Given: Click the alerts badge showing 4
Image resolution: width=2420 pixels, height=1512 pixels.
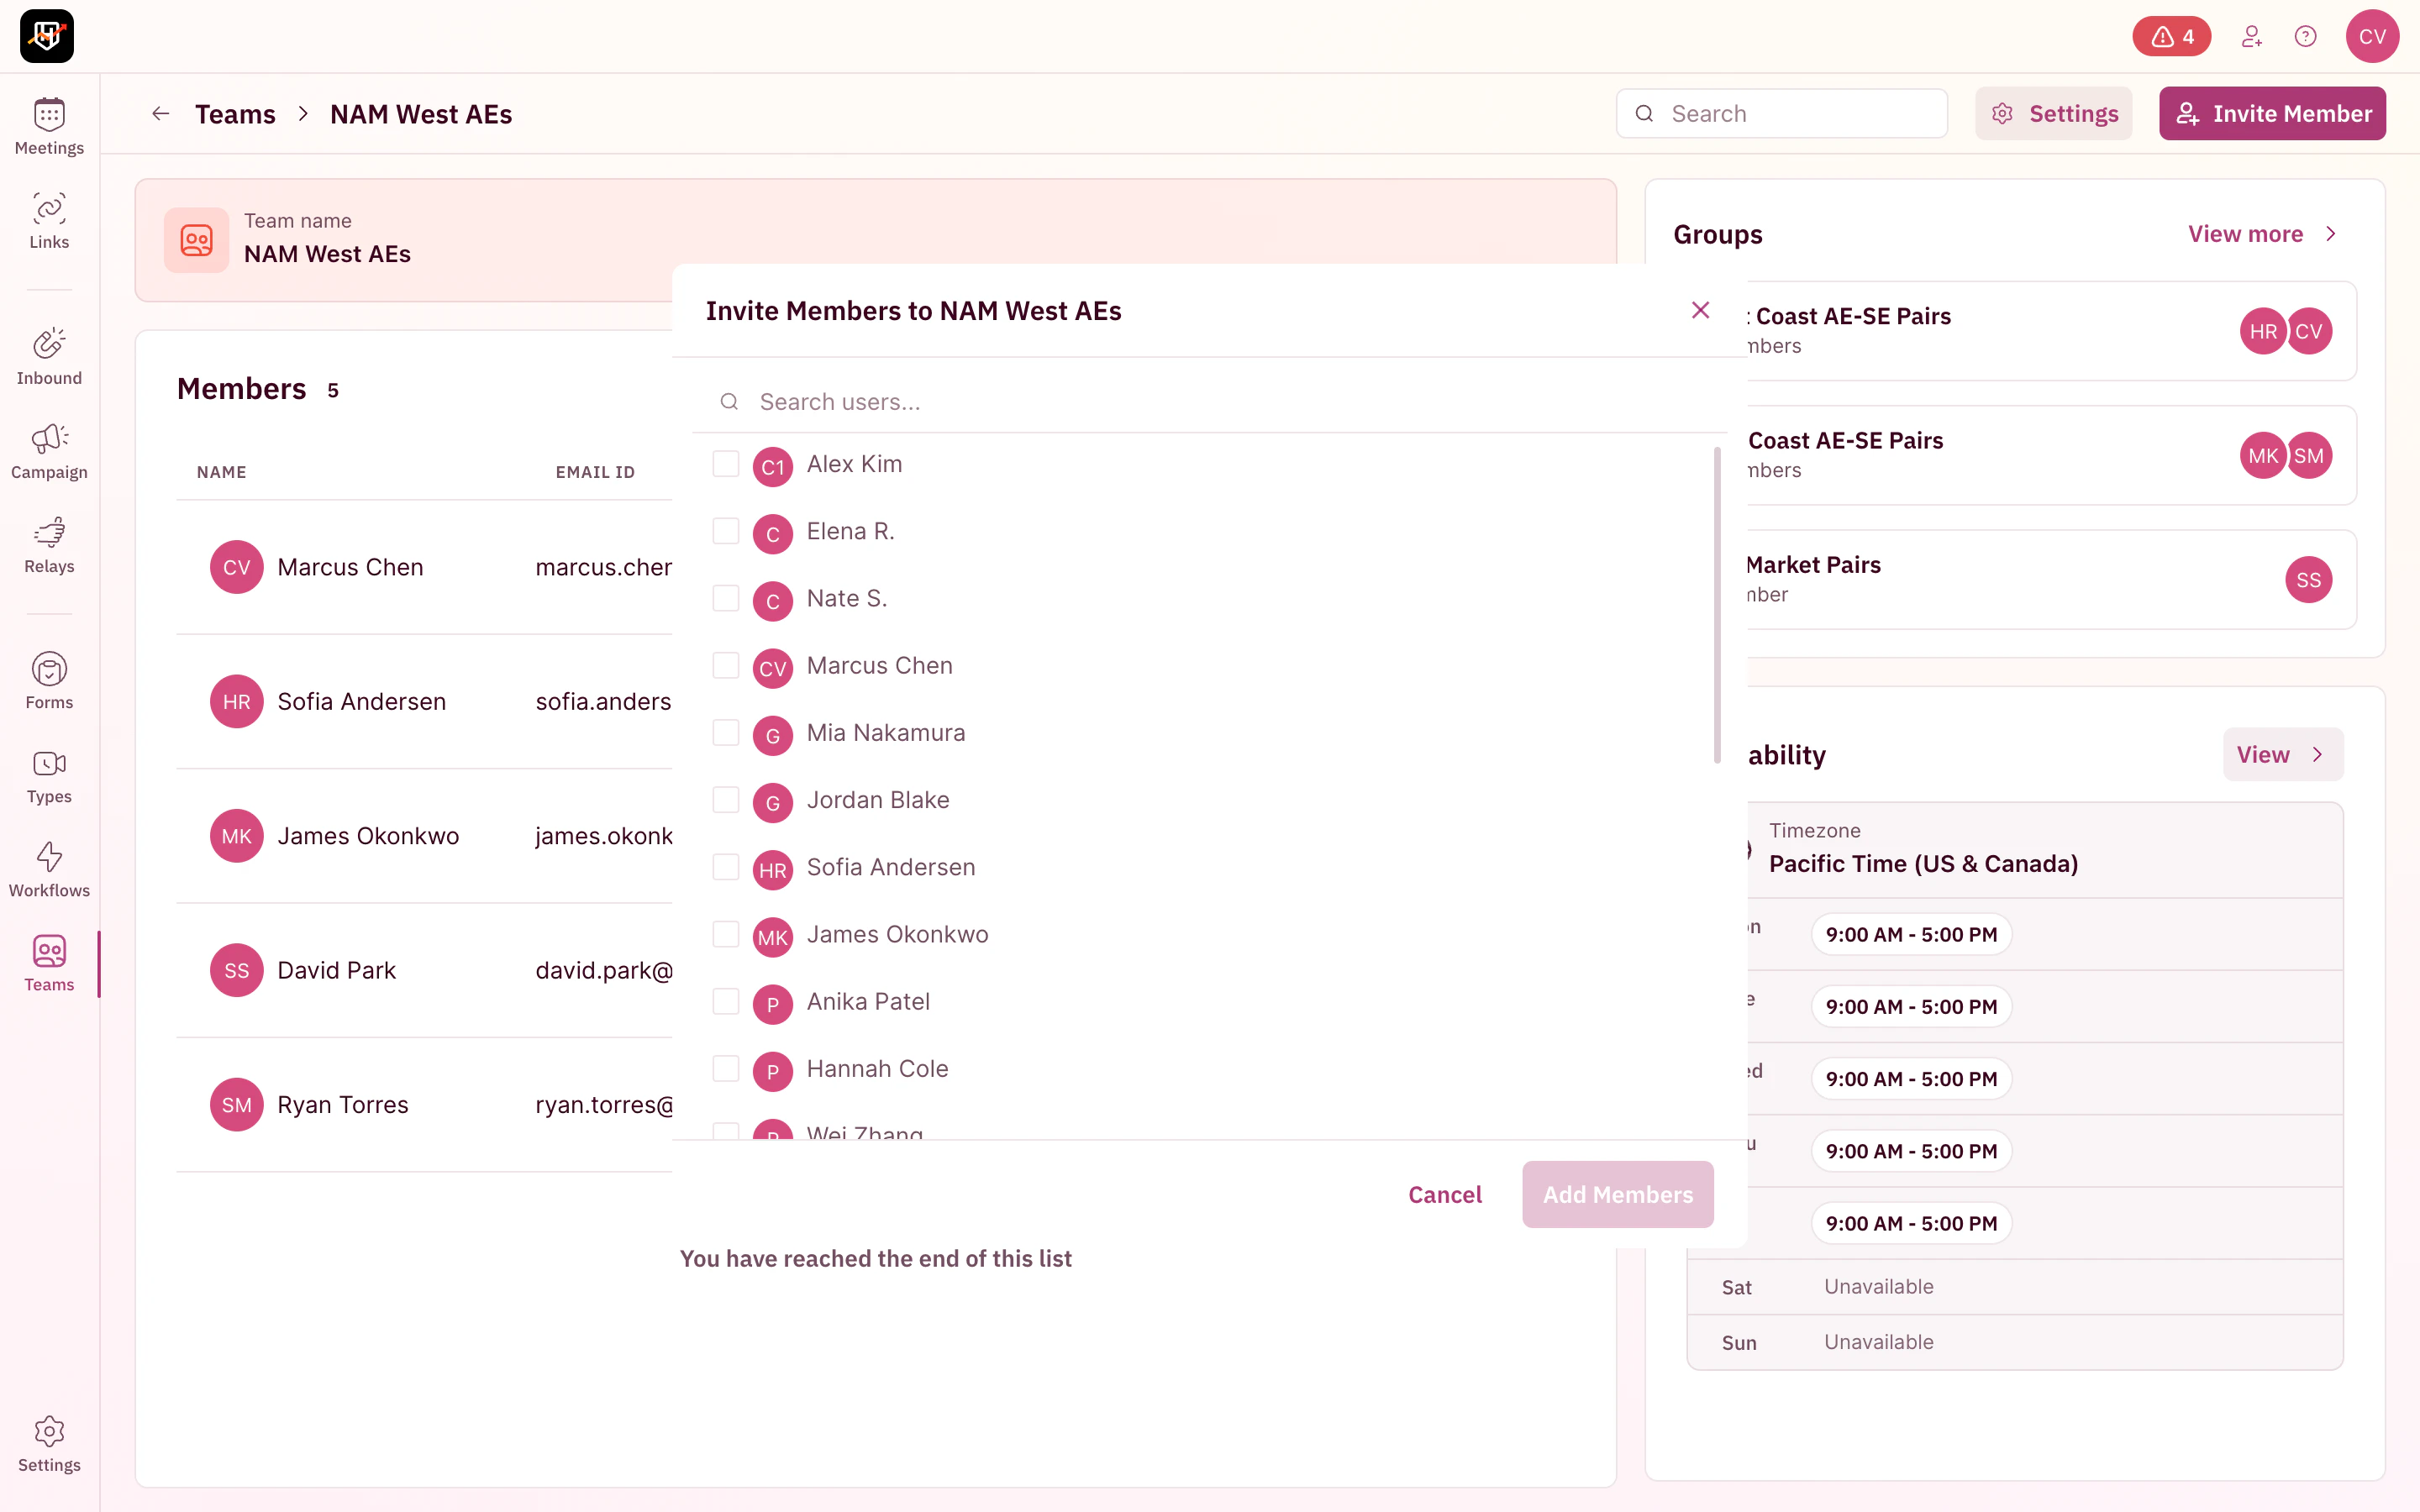Looking at the screenshot, I should click(2171, 37).
